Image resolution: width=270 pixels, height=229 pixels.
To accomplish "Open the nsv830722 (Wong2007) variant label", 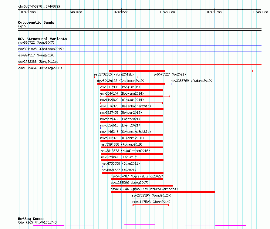I will tap(36, 42).
